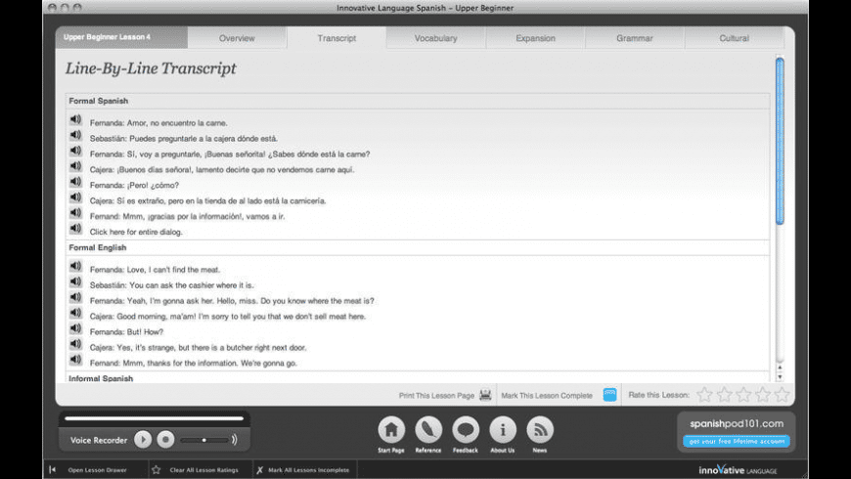This screenshot has height=479, width=851.
Task: Select the Transcript tab
Action: click(336, 38)
